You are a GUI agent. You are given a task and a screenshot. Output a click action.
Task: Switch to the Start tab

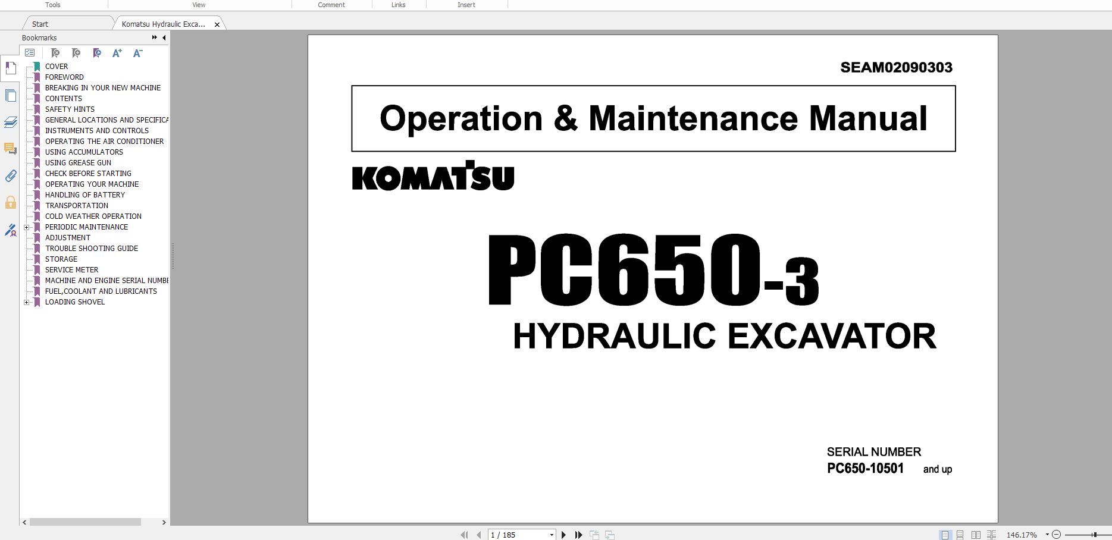pyautogui.click(x=40, y=24)
